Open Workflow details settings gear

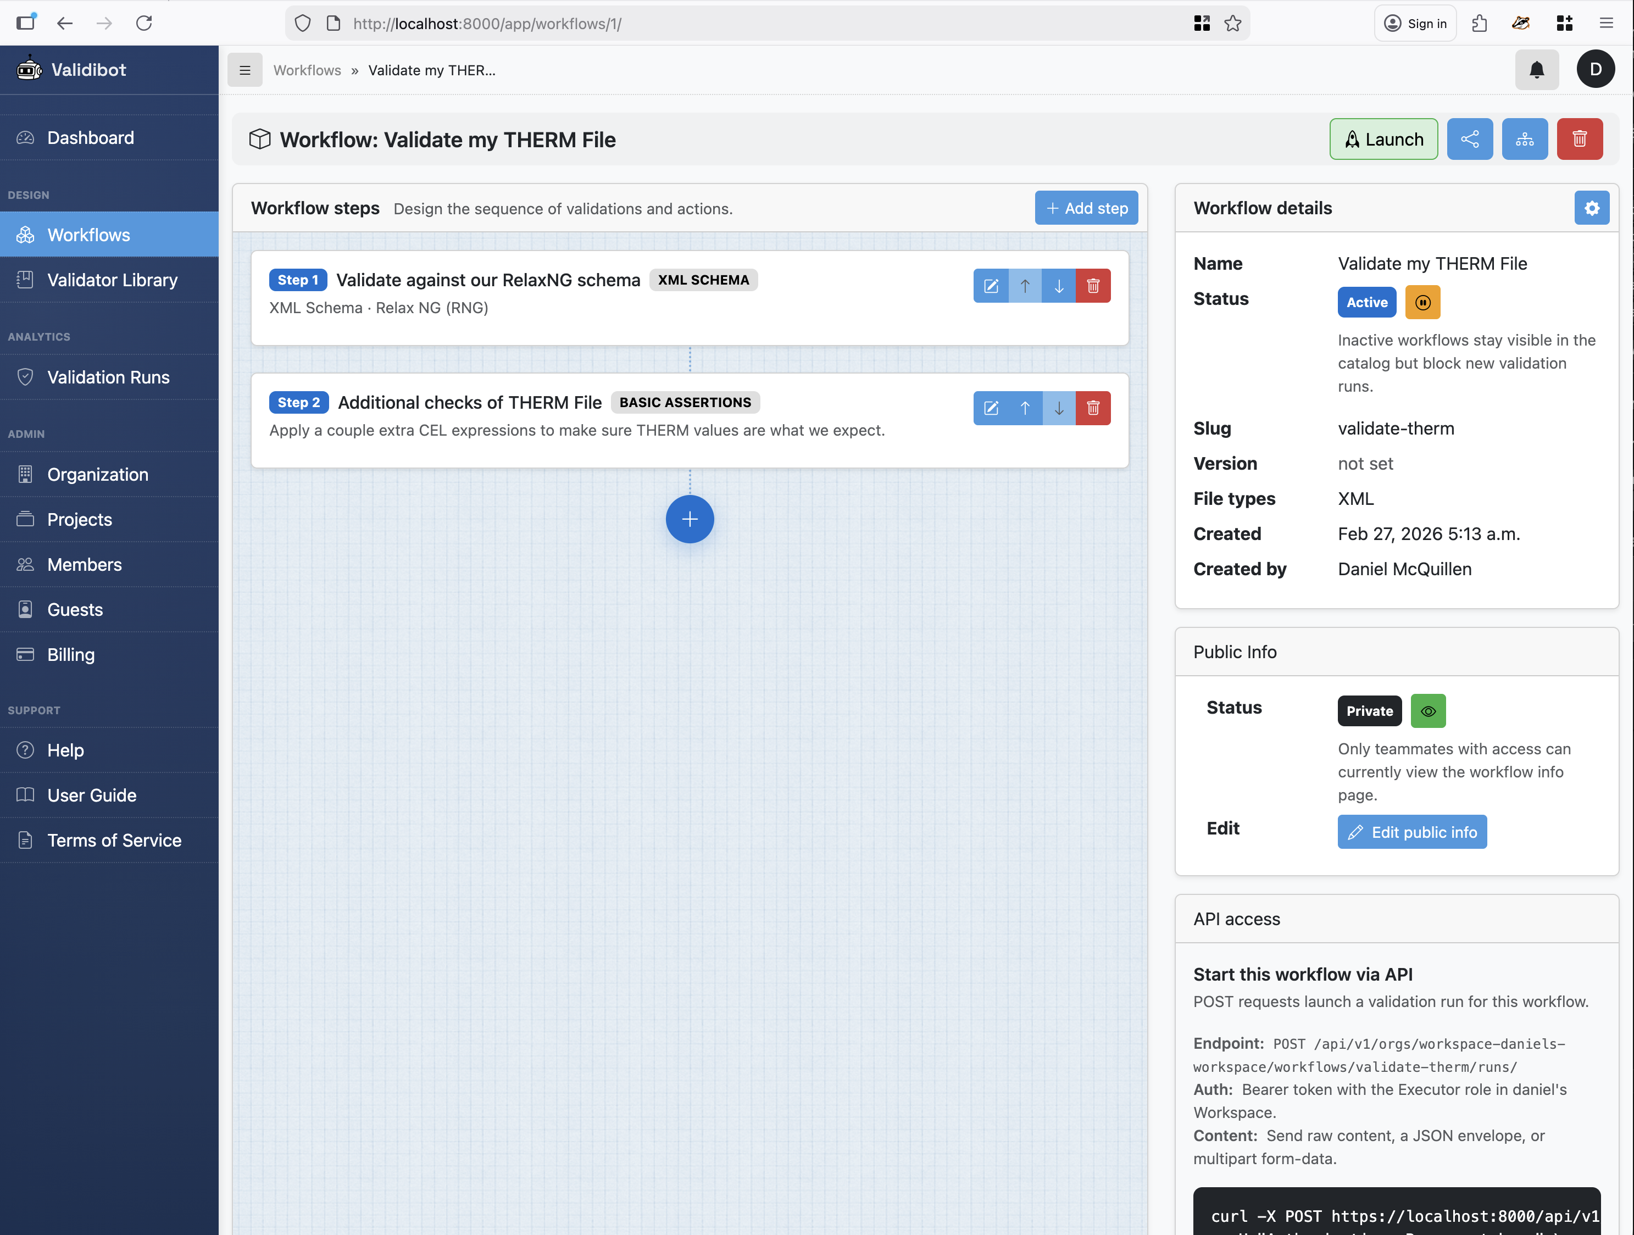[1592, 208]
